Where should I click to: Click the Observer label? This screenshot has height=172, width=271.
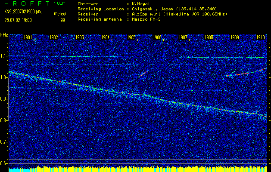pyautogui.click(x=88, y=4)
